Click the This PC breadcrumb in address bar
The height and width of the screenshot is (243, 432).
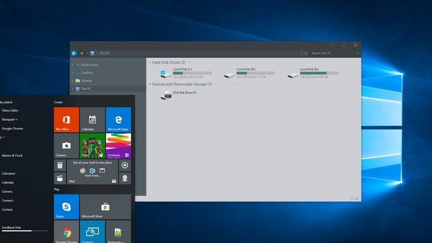(x=105, y=53)
